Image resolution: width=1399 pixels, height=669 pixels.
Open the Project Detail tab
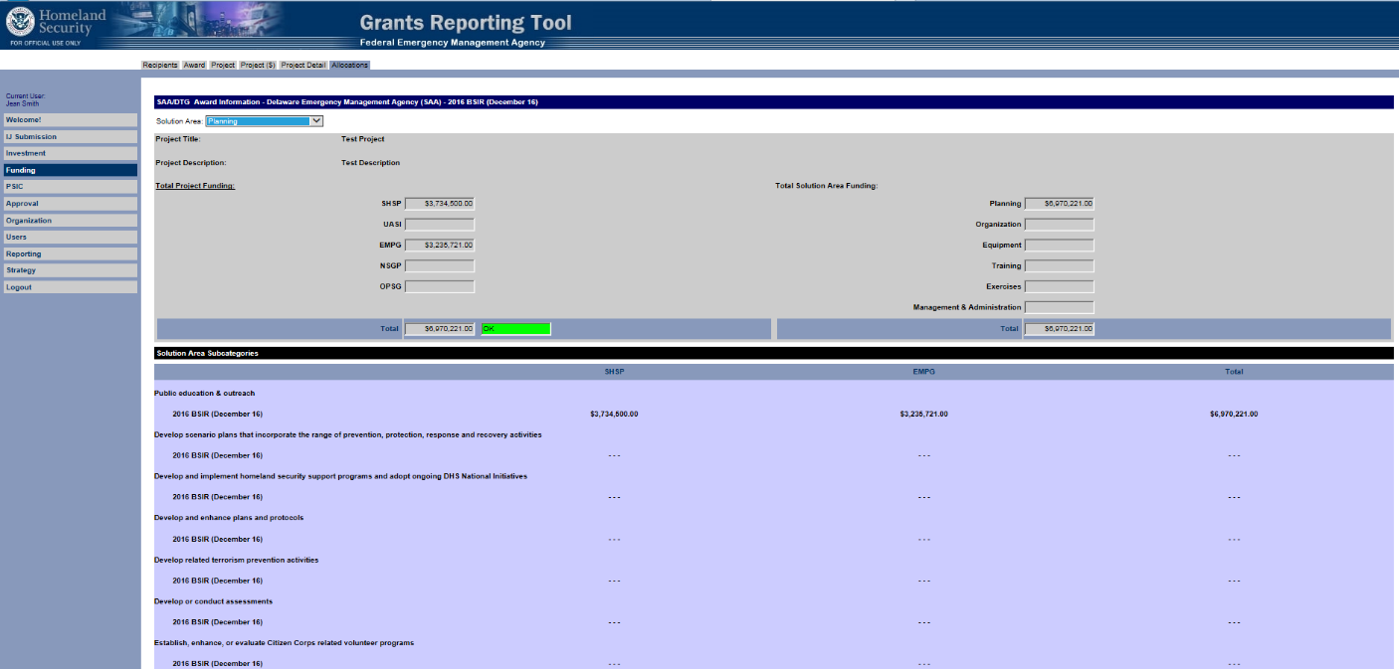[302, 65]
